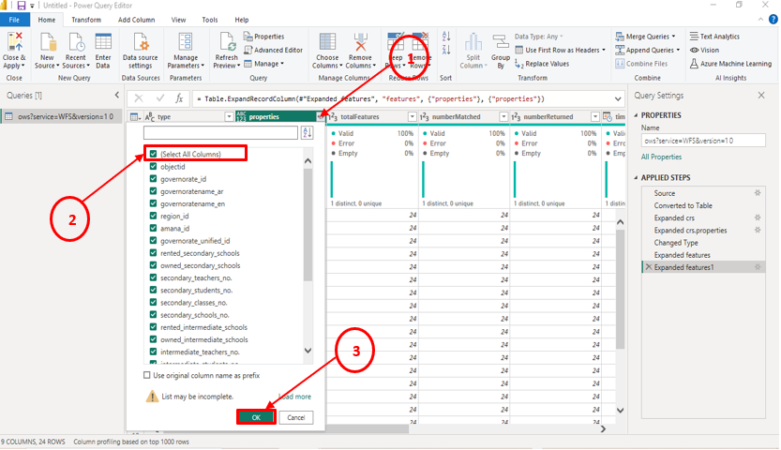The height and width of the screenshot is (450, 781).
Task: Open Vision AI insight
Action: [704, 50]
